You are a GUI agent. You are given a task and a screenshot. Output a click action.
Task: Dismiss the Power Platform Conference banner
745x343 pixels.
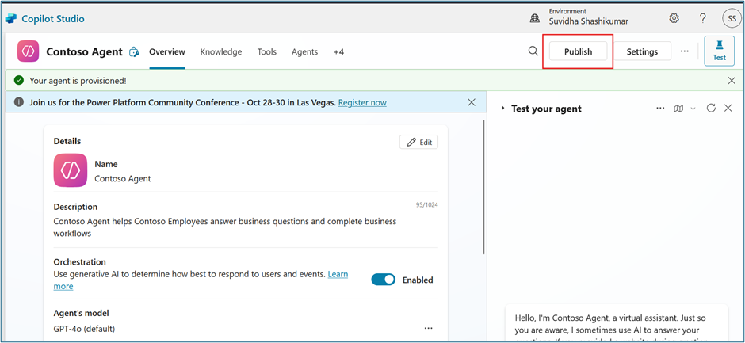[x=472, y=102]
